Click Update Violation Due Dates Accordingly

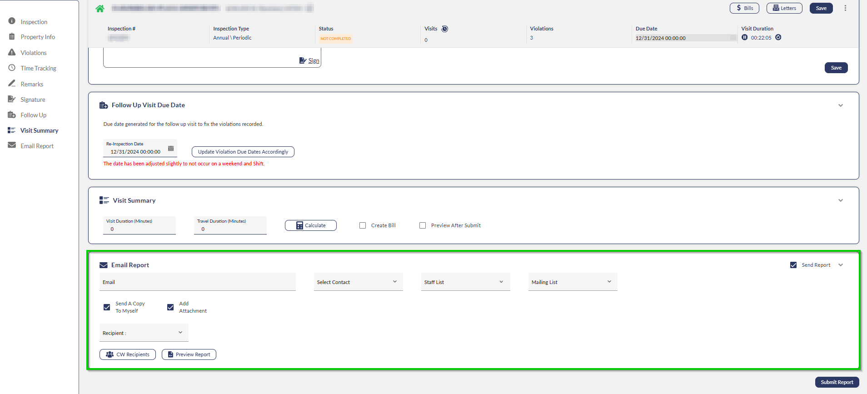(243, 152)
